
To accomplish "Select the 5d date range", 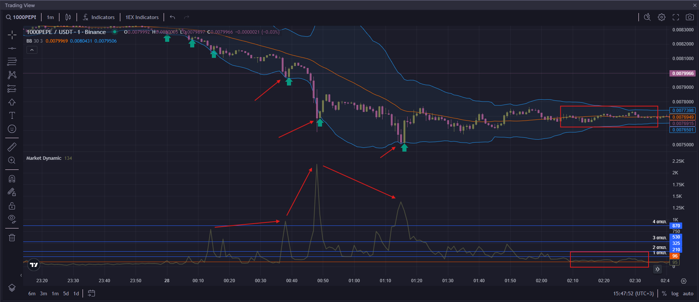I will pos(66,293).
